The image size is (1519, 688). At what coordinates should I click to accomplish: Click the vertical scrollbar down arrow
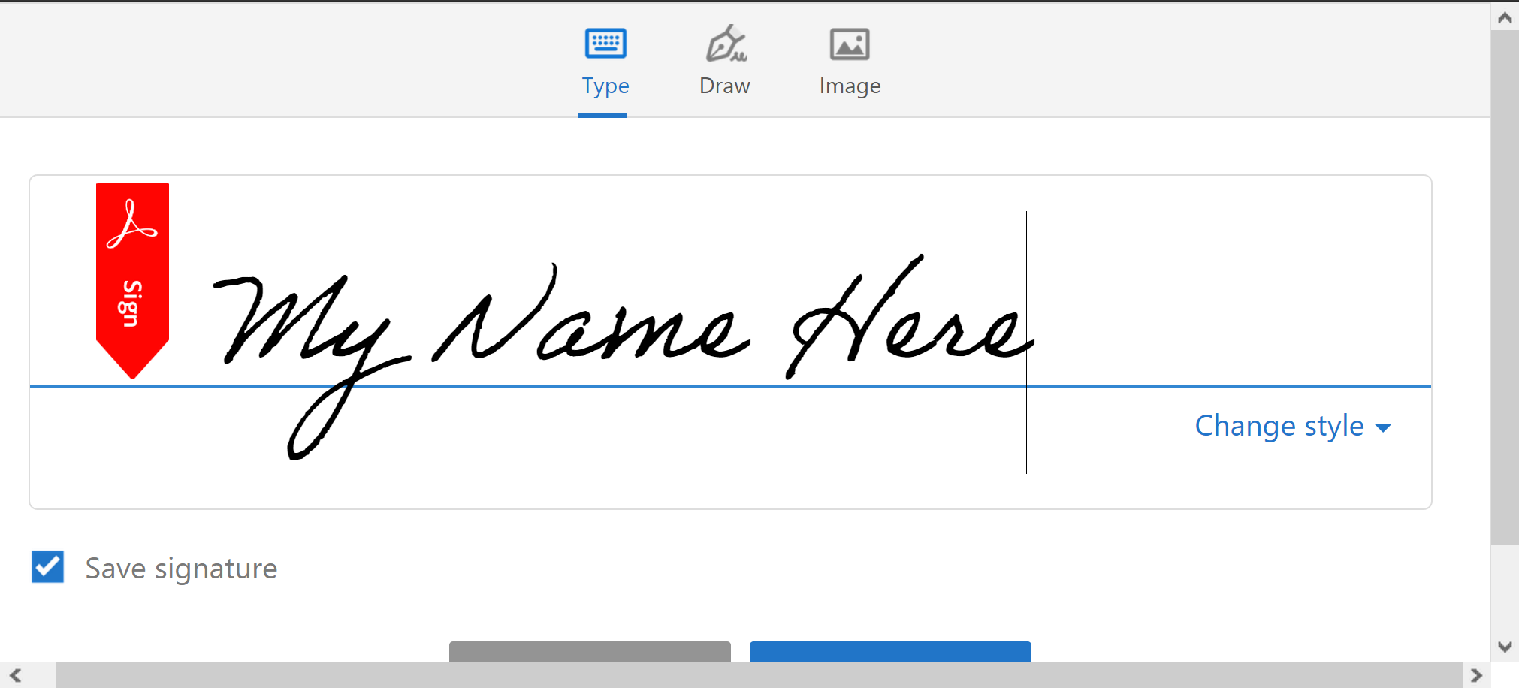pos(1505,646)
